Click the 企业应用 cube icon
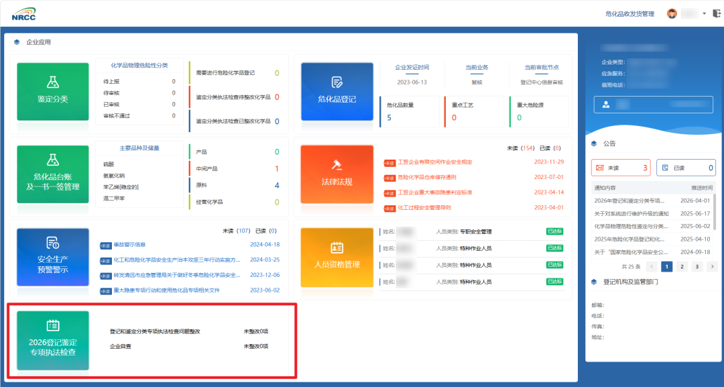The width and height of the screenshot is (724, 387). pos(17,42)
